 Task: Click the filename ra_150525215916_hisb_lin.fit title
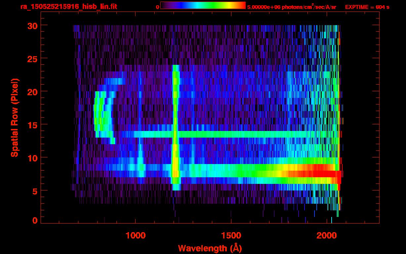[68, 7]
